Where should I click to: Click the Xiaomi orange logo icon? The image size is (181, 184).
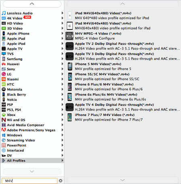pyautogui.click(x=4, y=79)
